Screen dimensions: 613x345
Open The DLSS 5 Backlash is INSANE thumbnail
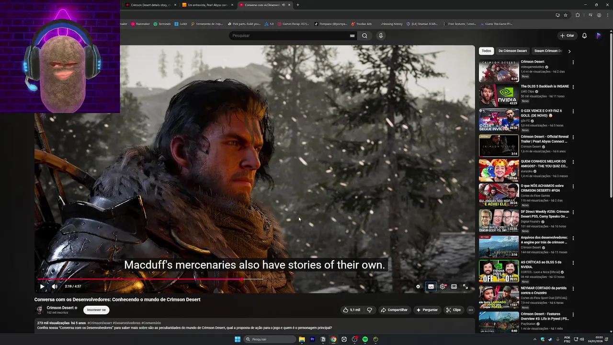[x=499, y=95]
